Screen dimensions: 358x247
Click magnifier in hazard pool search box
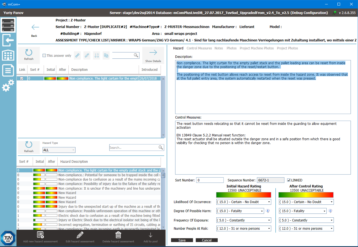[161, 148]
